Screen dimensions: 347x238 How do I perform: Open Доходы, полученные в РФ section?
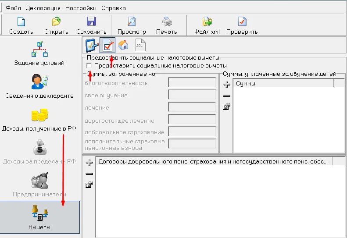[39, 120]
